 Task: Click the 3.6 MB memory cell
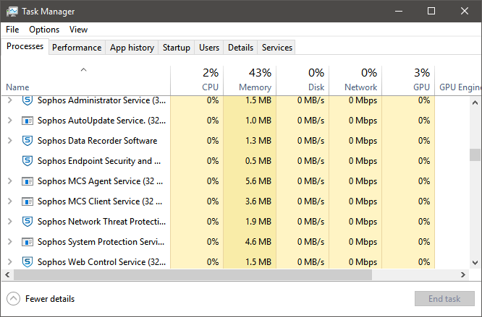click(250, 201)
